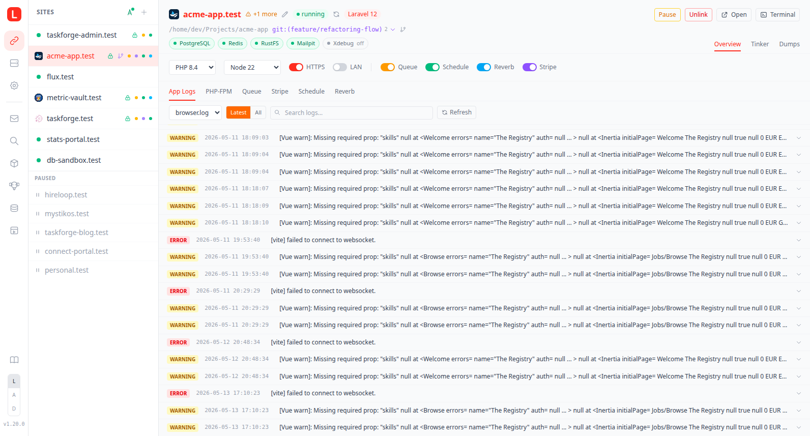Switch off the Reverb toggle
810x436 pixels.
[x=484, y=67]
